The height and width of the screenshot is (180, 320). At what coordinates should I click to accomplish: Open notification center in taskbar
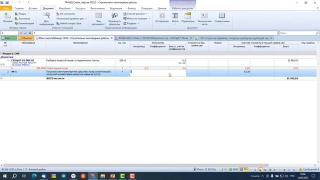(313, 176)
